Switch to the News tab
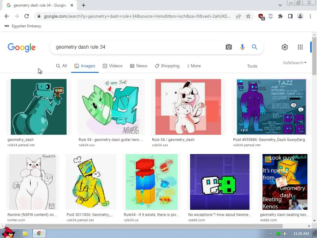Viewport: 317px width, 238px height. tap(138, 66)
